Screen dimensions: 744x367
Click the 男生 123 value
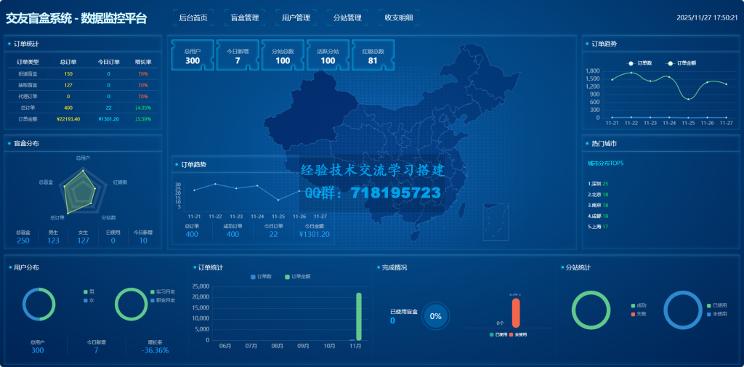click(x=53, y=241)
